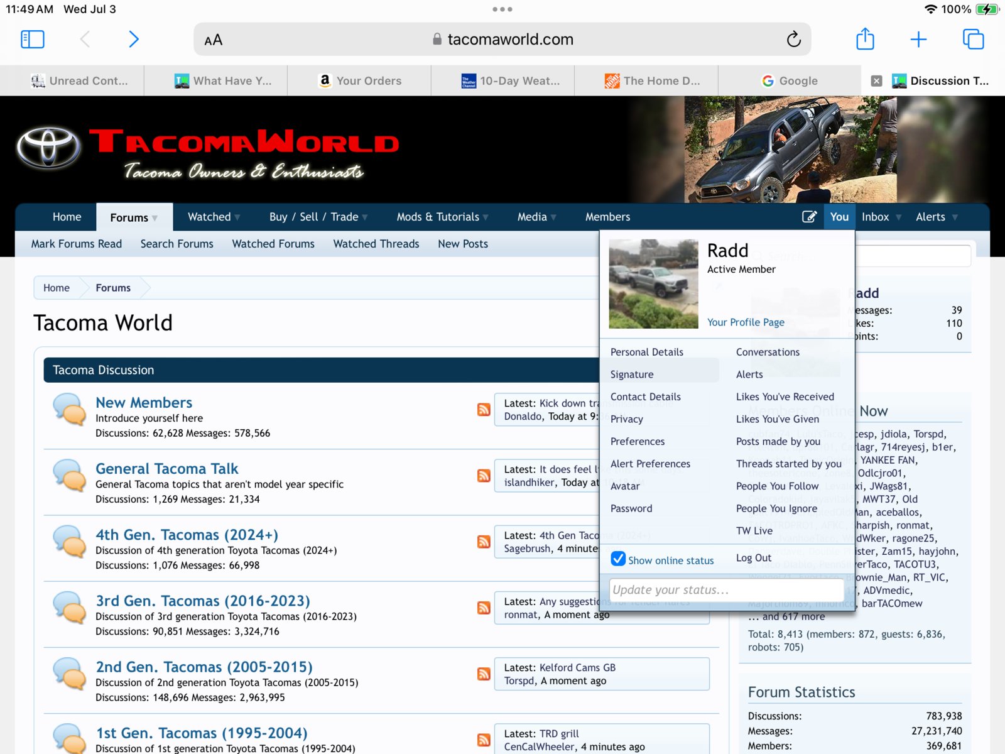Open RSS feed for 4th Gen. Tacomas
Image resolution: width=1005 pixels, height=754 pixels.
click(484, 542)
